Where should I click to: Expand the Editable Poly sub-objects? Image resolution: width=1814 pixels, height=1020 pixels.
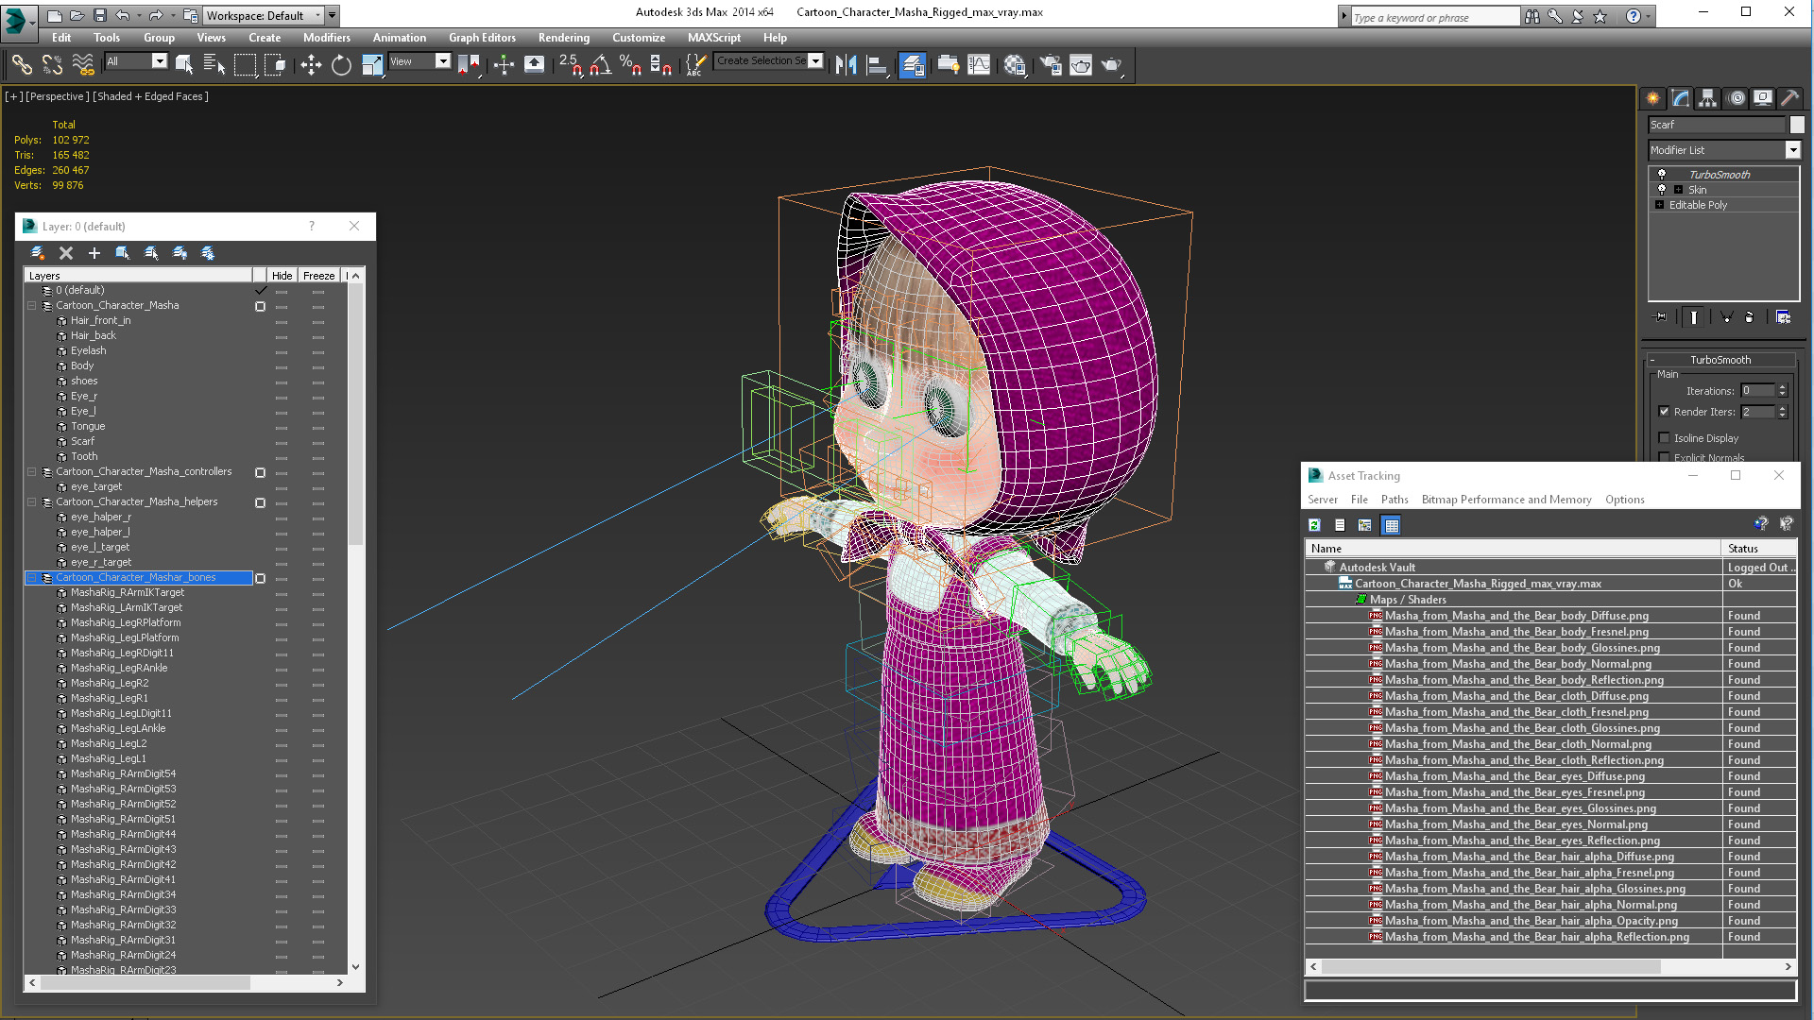[1659, 205]
